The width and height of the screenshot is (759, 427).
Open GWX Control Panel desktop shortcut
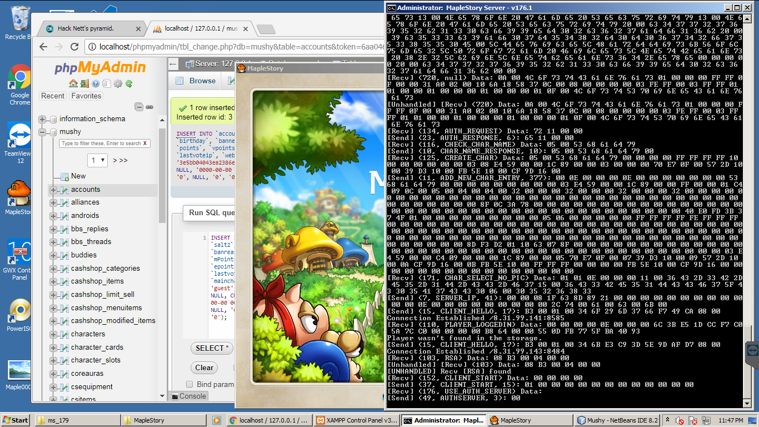[x=20, y=260]
